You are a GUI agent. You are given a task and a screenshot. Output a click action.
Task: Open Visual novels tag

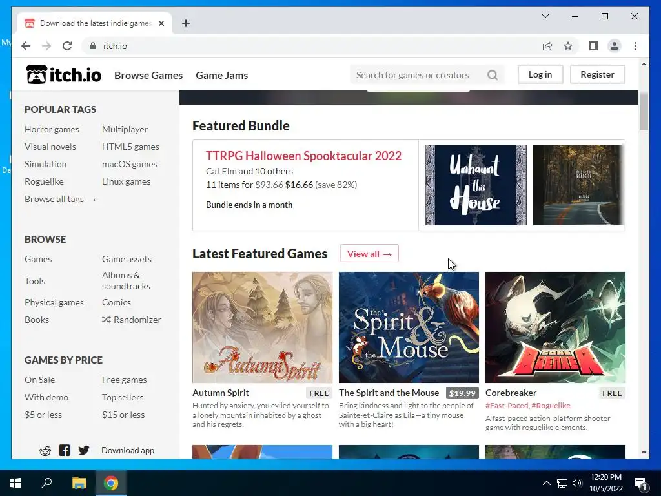pyautogui.click(x=50, y=147)
